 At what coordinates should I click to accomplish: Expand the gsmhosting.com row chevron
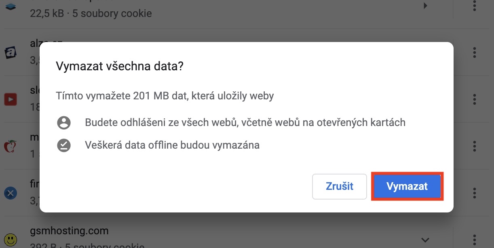click(425, 240)
